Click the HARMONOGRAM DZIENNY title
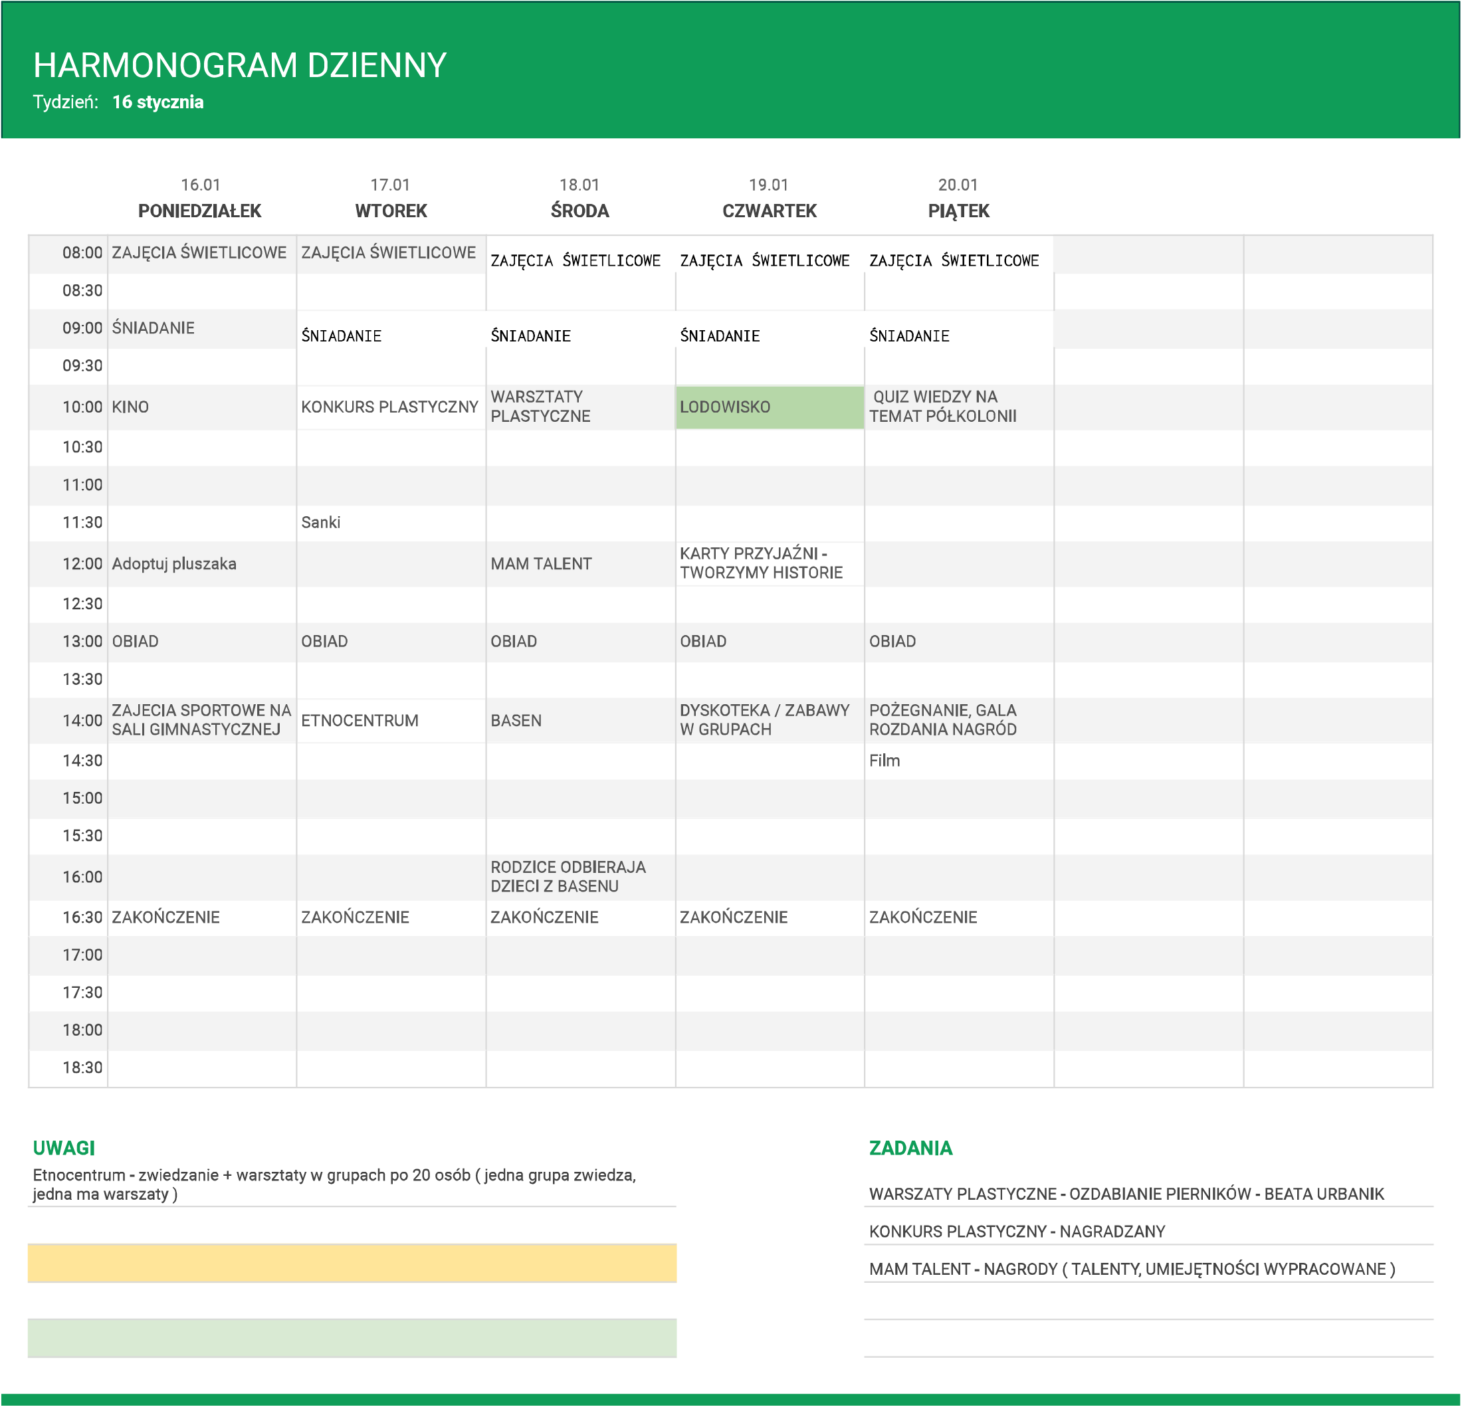 tap(239, 66)
